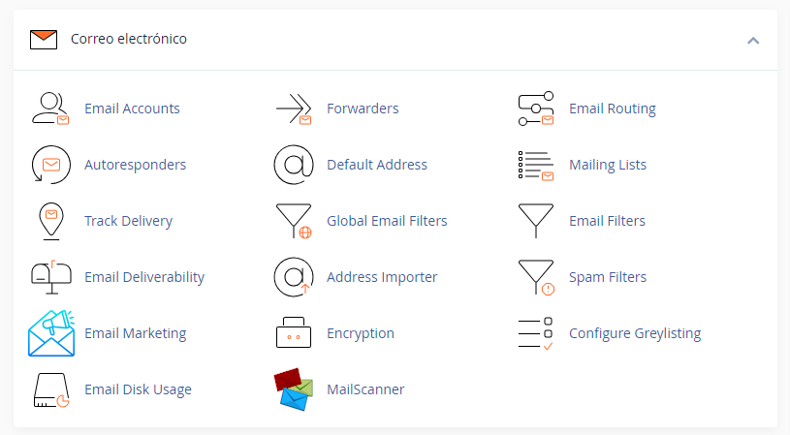790x435 pixels.
Task: Open the MailScanner link
Action: tap(365, 389)
